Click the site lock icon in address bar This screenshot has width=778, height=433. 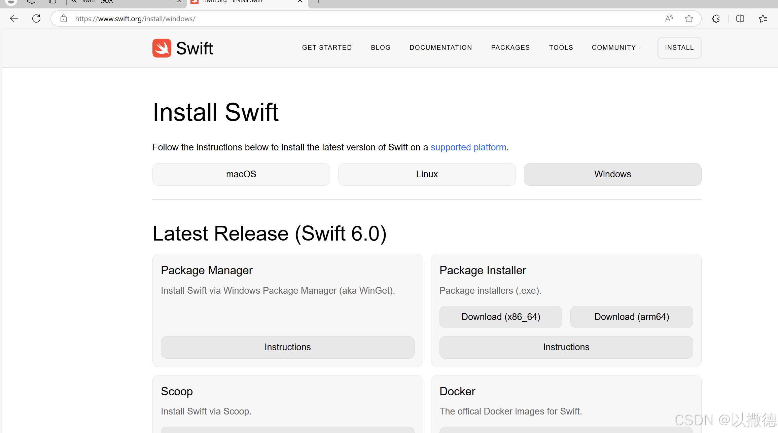(x=64, y=19)
